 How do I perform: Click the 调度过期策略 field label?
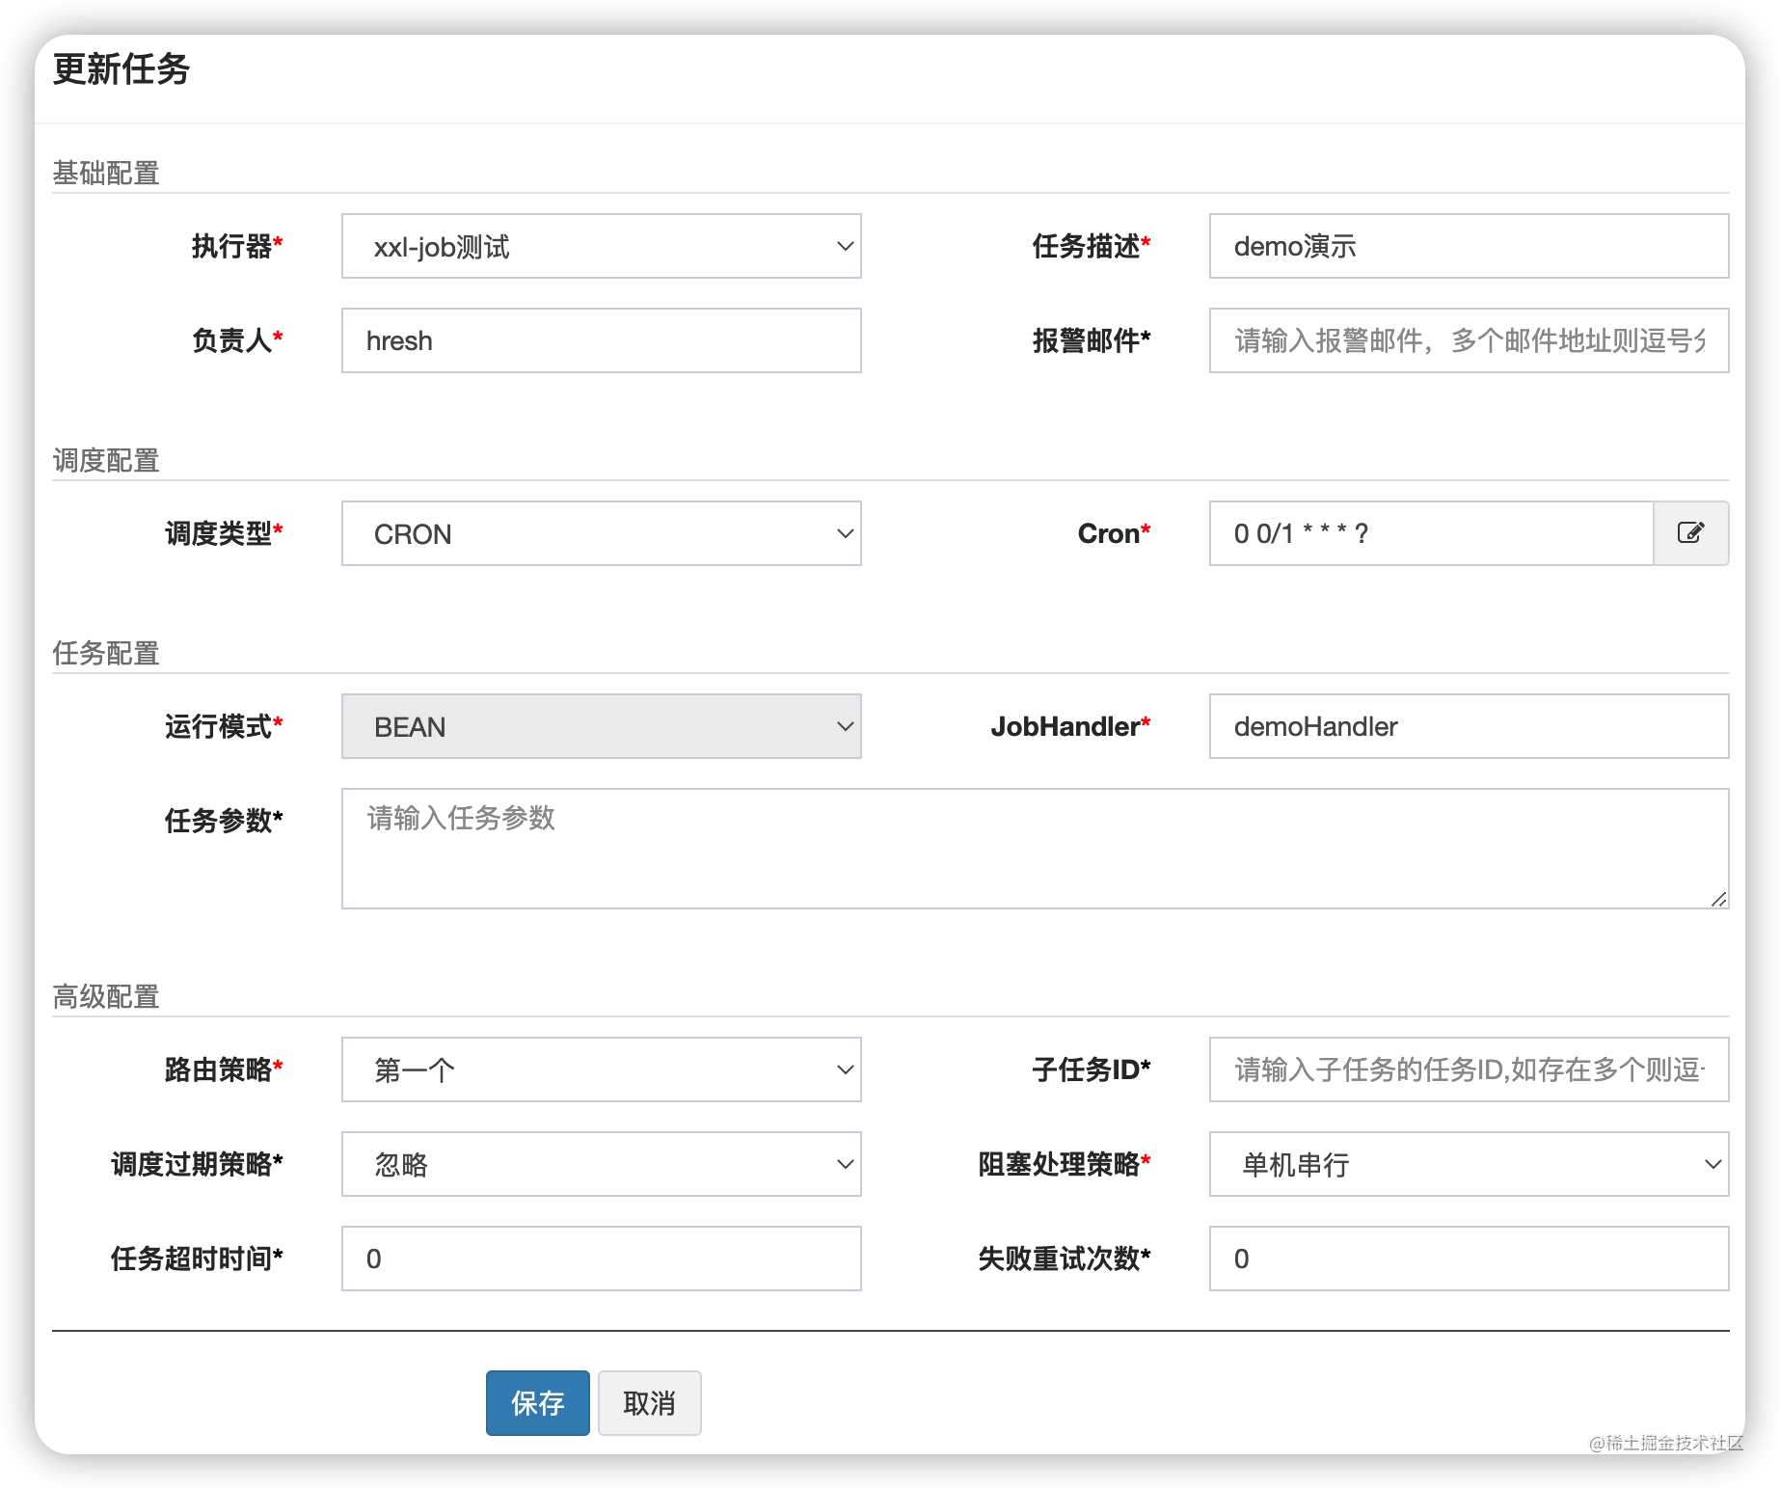click(197, 1164)
